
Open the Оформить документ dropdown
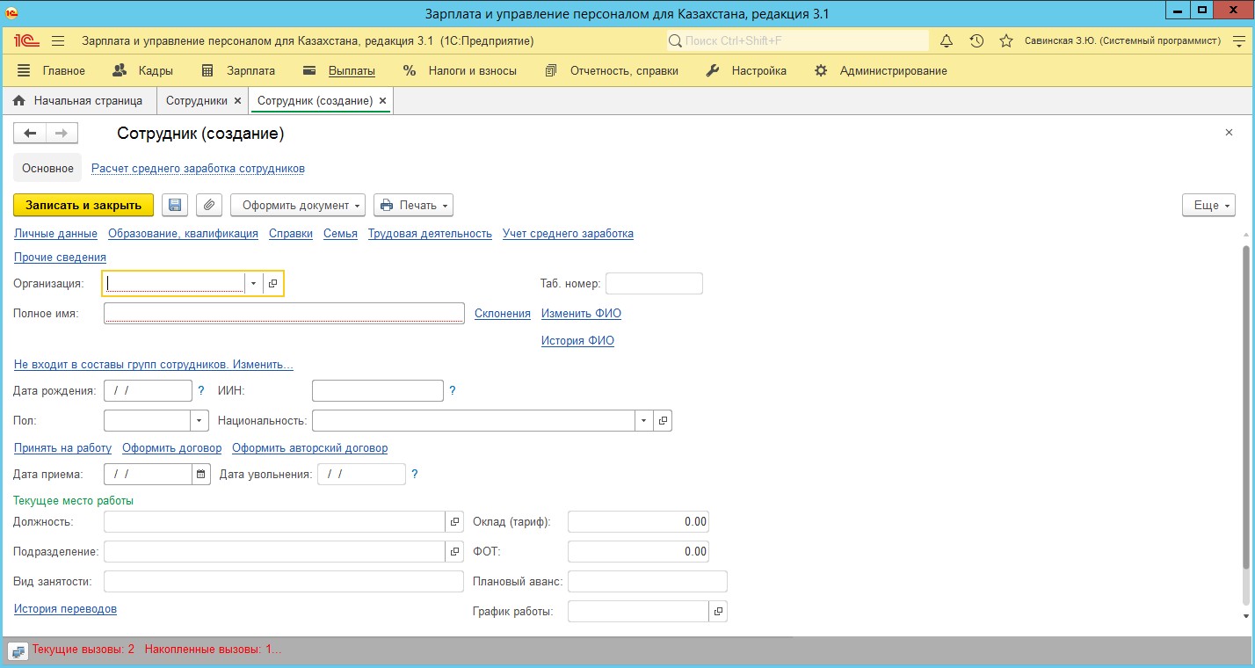click(298, 205)
